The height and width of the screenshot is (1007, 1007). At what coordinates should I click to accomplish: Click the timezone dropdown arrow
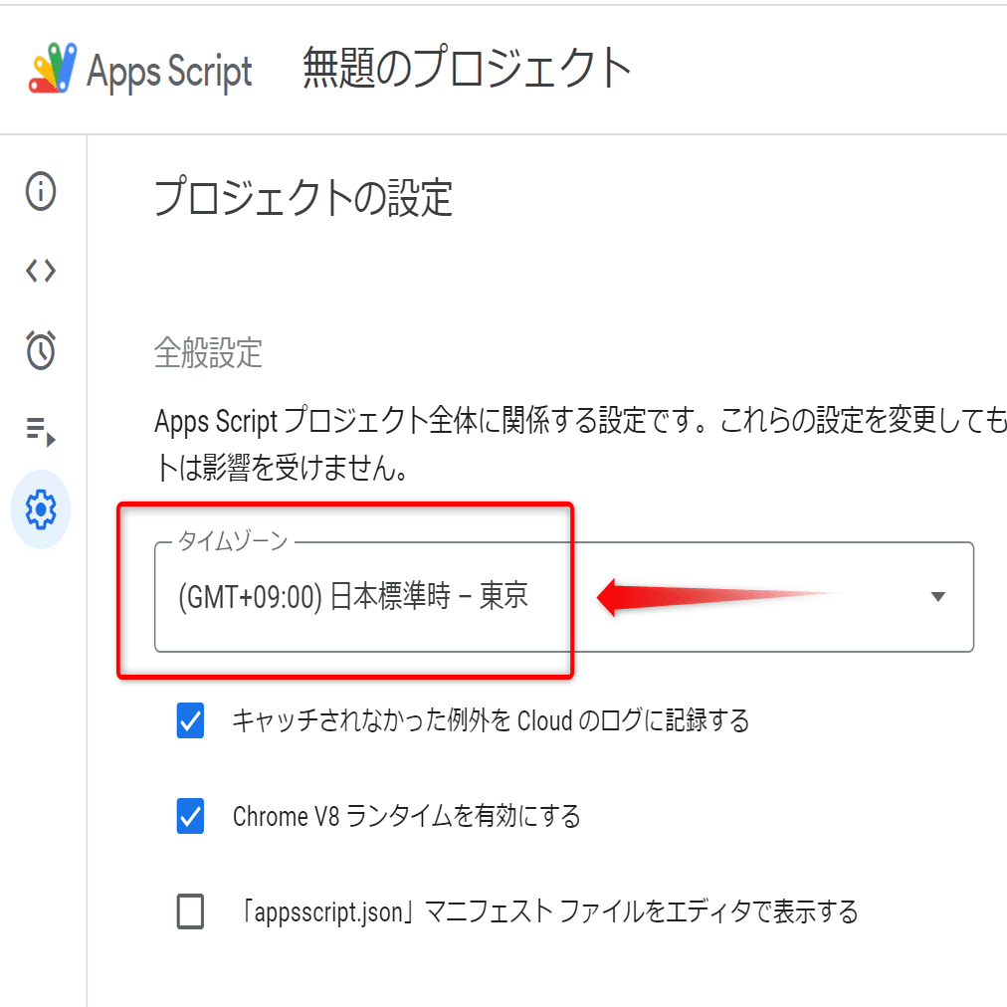point(936,597)
